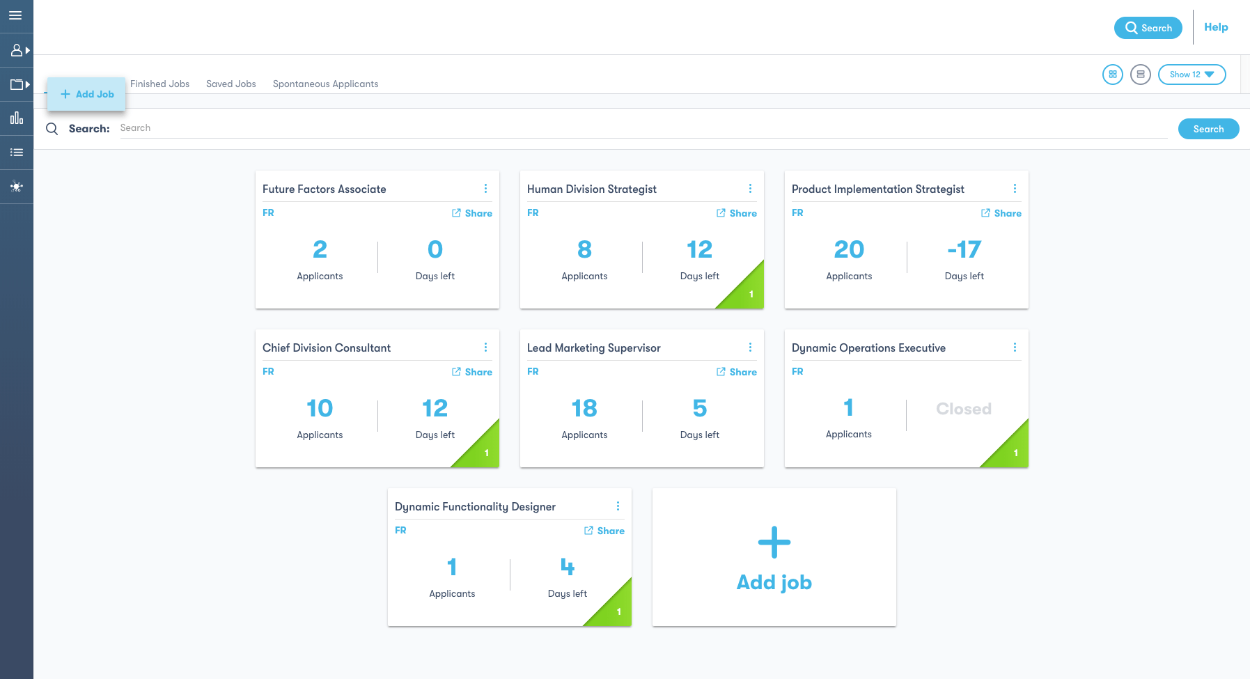Screen dimensions: 1250x679
Task: Open options menu for Chief Division Consultant
Action: (485, 348)
